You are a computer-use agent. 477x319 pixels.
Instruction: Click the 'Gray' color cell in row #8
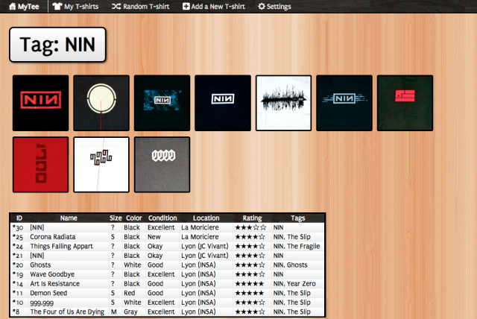coord(130,312)
